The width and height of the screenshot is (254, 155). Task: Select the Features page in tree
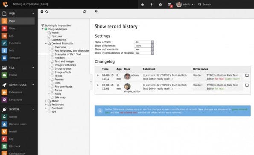tap(56, 36)
